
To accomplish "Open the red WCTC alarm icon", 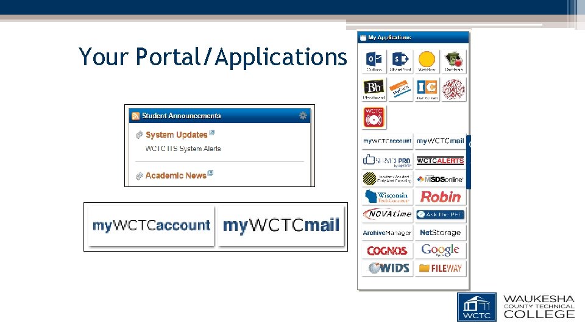I will tap(374, 117).
